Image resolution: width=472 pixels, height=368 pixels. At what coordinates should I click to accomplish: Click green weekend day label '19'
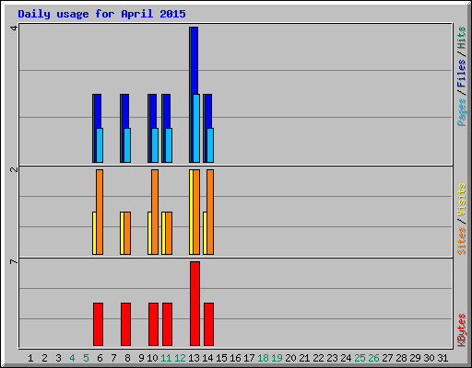pyautogui.click(x=277, y=358)
